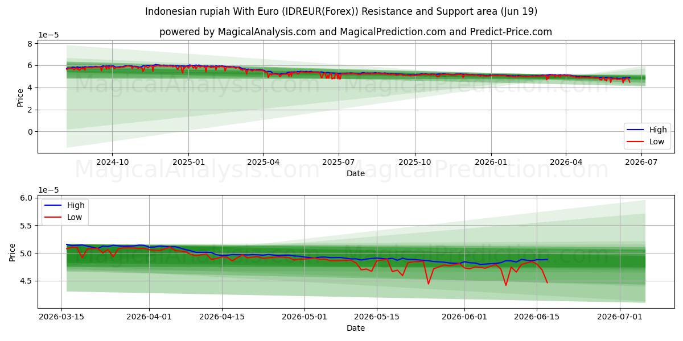Click the 2025-10 x-axis label
This screenshot has height=341, width=683.
point(415,163)
